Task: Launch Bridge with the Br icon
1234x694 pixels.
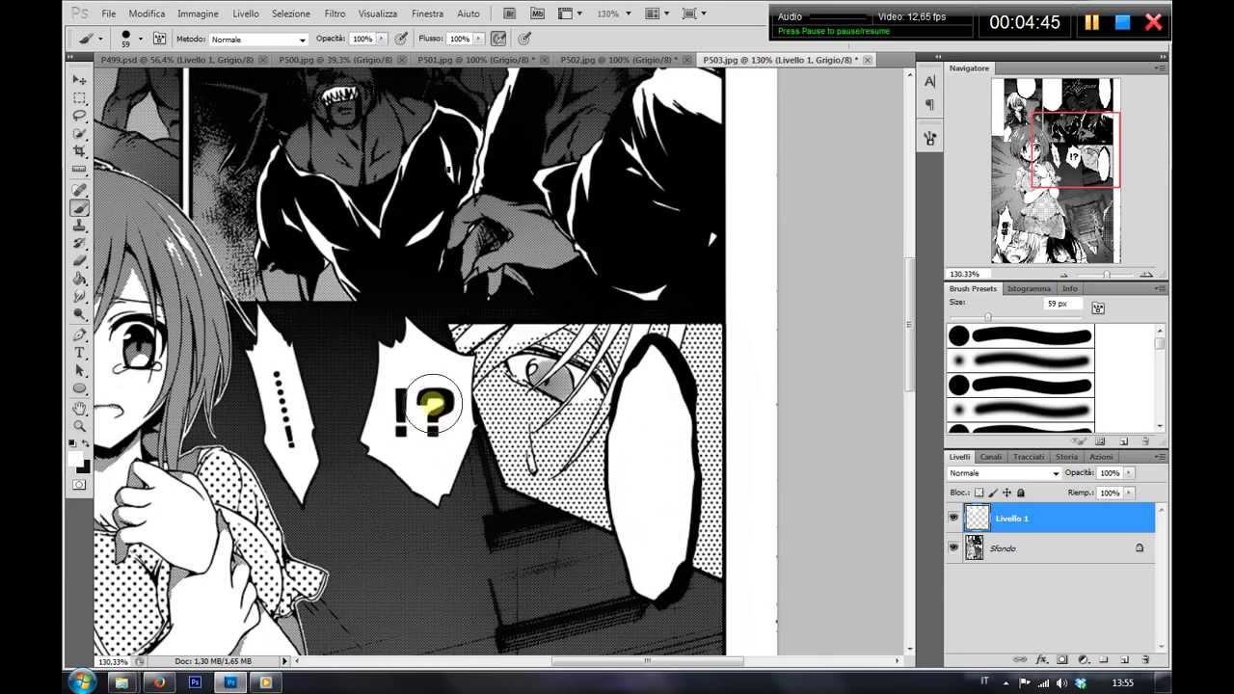Action: click(510, 13)
